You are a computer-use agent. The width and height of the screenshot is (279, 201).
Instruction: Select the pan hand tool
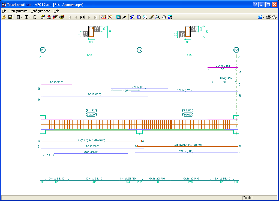click(164, 17)
